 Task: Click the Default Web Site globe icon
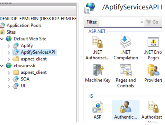(x=9, y=39)
